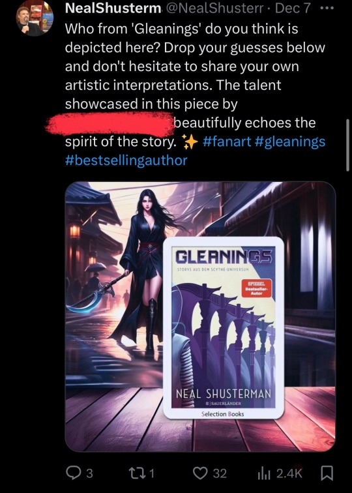Open the Dec 7 timestamp
Image resolution: width=352 pixels, height=493 pixels.
293,9
